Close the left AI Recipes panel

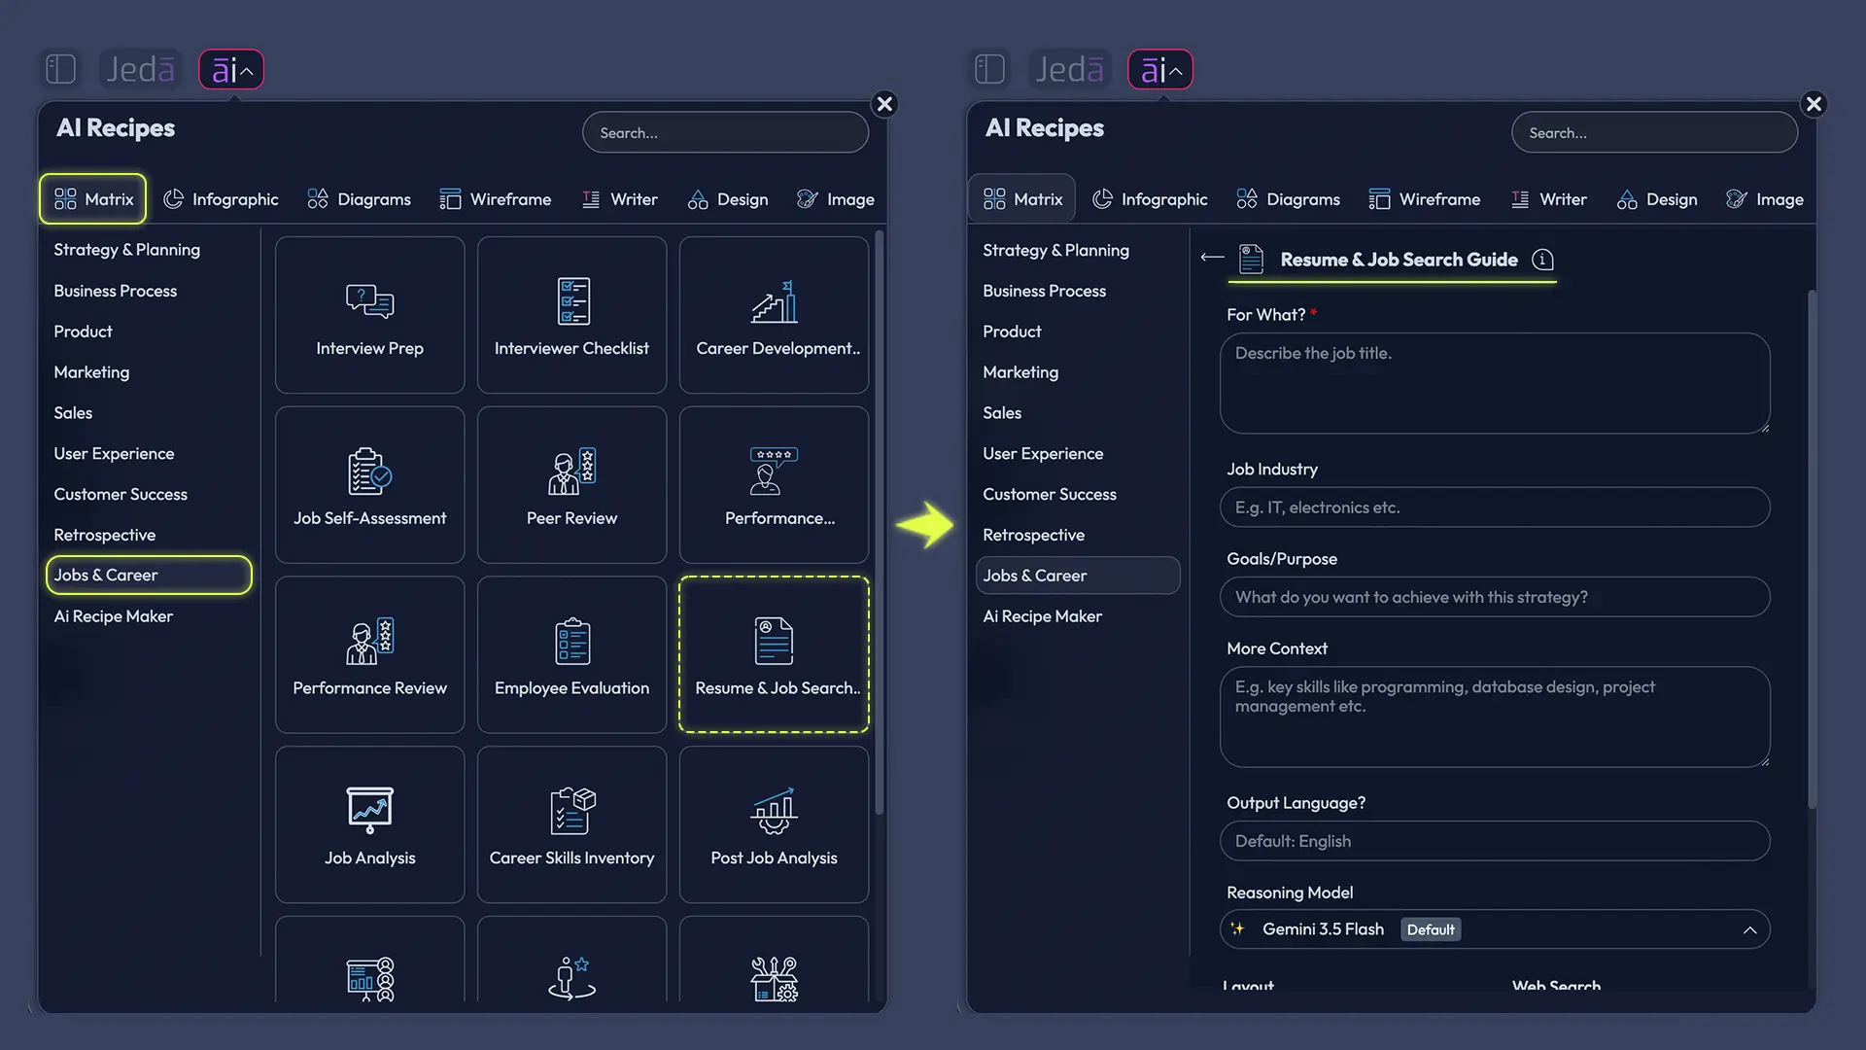[884, 104]
